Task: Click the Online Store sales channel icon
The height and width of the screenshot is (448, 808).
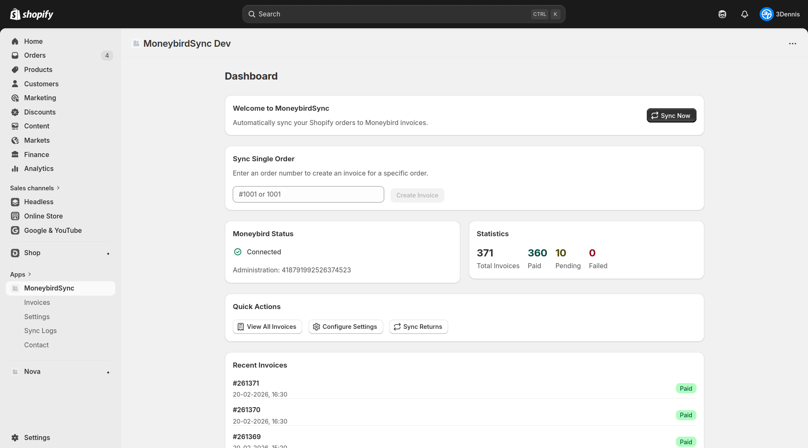Action: click(15, 216)
